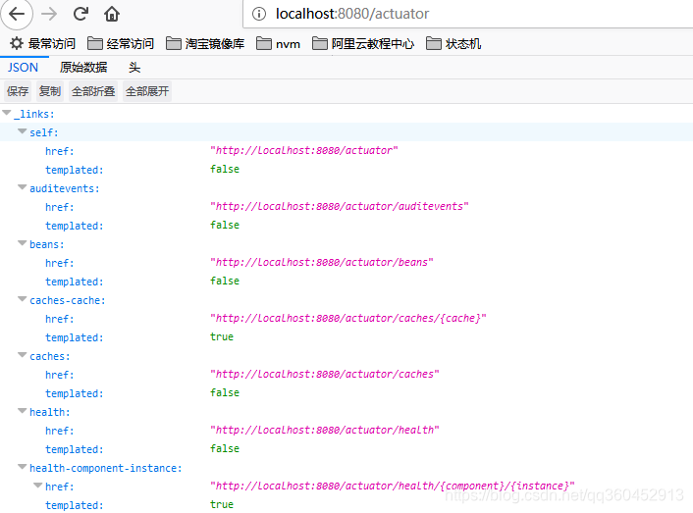Open the 阿里云教程中心 bookmark folder
693x513 pixels.
tap(363, 44)
